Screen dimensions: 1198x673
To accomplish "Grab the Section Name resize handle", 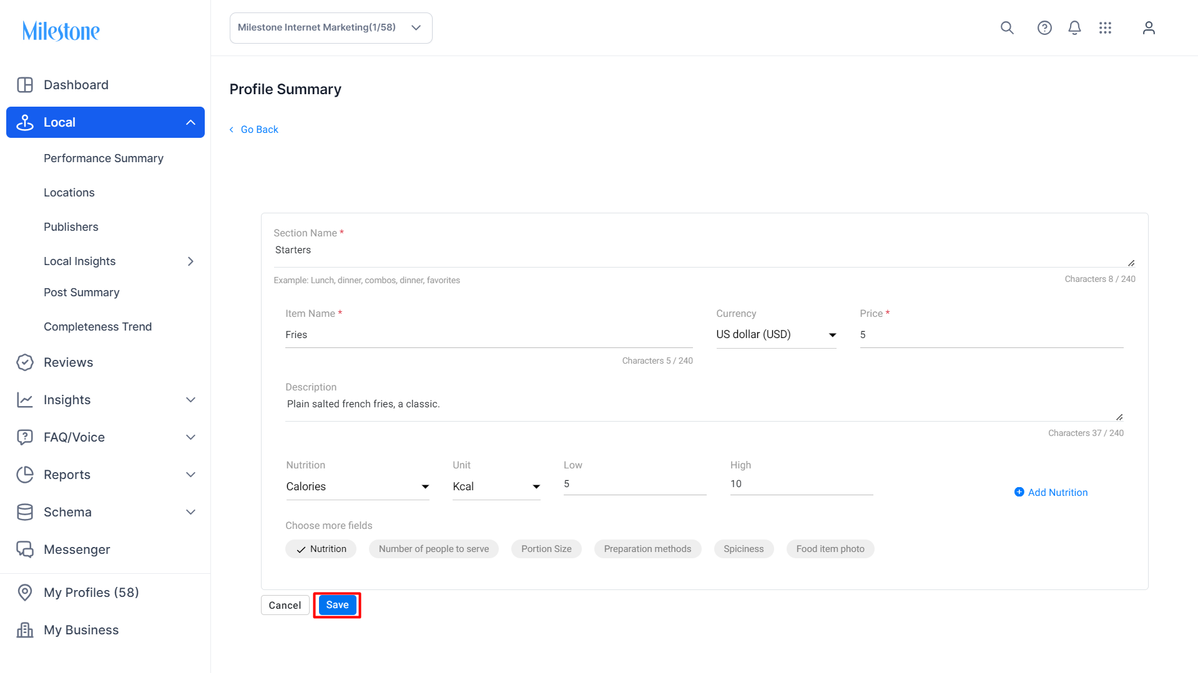I will [1131, 263].
